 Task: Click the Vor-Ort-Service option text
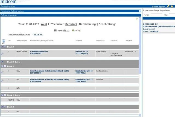tap(116, 56)
